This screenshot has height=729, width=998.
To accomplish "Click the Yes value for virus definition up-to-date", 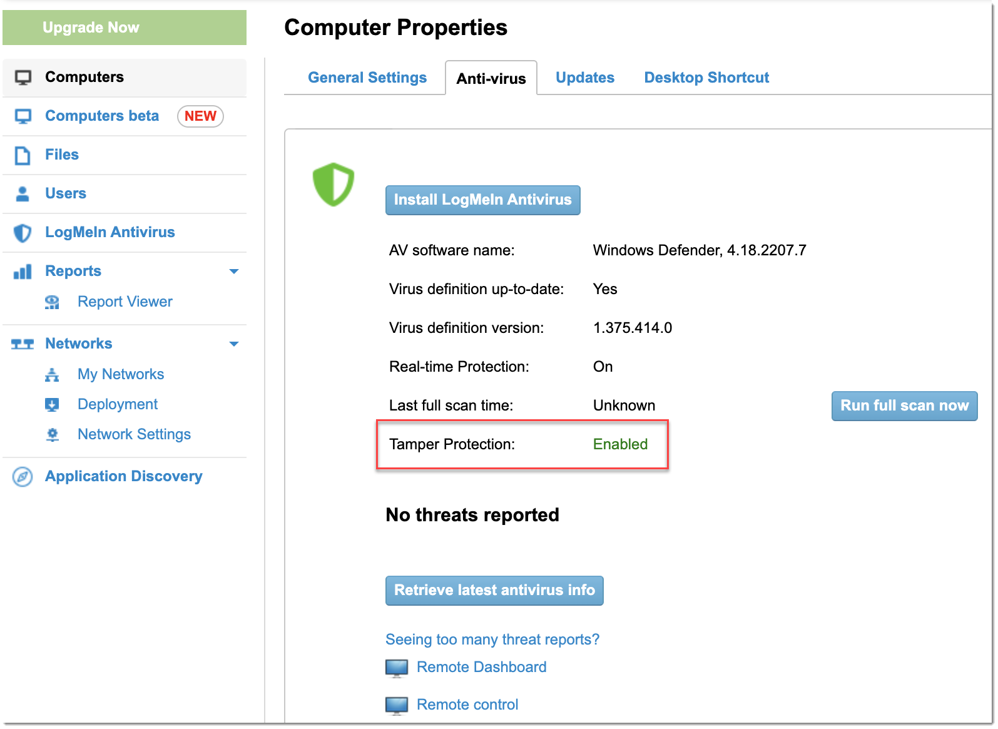I will 605,289.
